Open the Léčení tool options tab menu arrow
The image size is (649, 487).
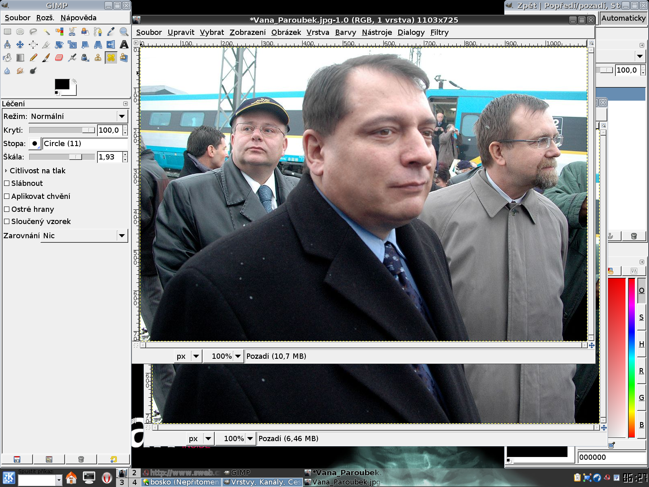(125, 104)
